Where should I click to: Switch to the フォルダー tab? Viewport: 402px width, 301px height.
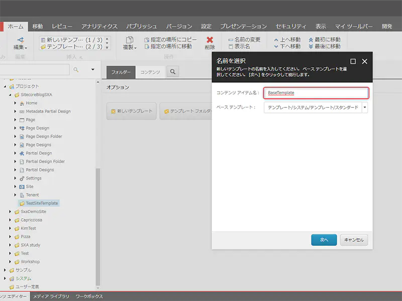[x=121, y=72]
